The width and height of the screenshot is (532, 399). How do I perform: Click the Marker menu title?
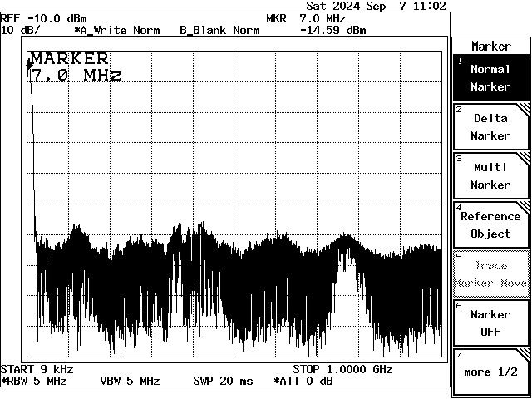(x=491, y=47)
